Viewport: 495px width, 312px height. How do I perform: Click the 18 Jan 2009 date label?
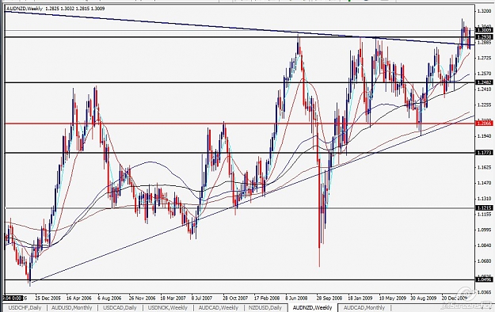[360, 298]
